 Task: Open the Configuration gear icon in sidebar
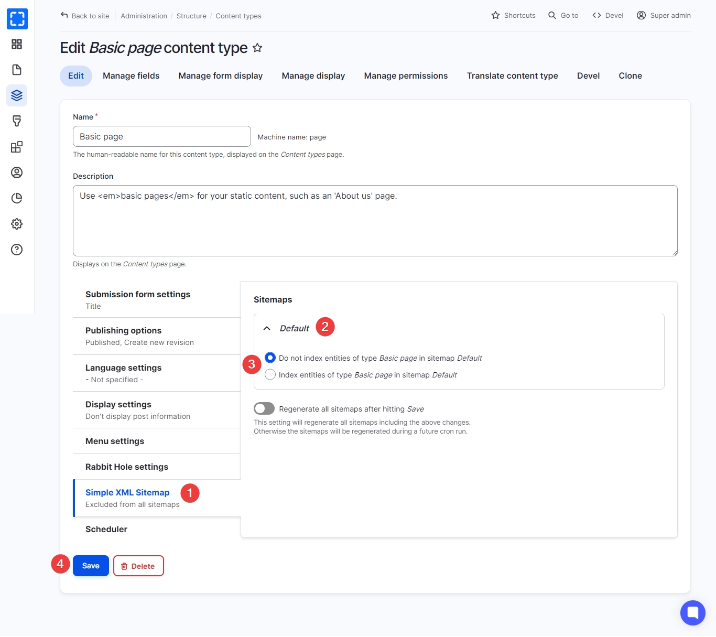coord(17,224)
